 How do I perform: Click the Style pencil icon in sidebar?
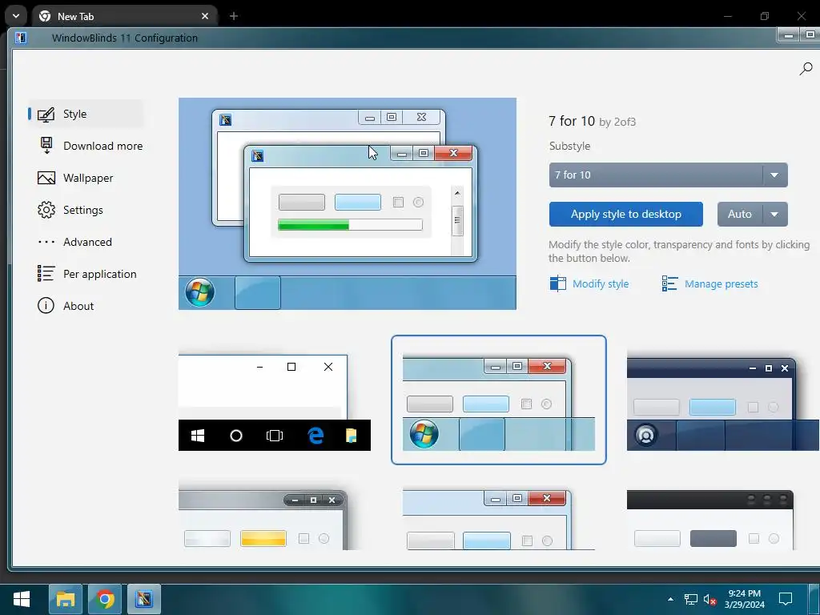click(46, 115)
